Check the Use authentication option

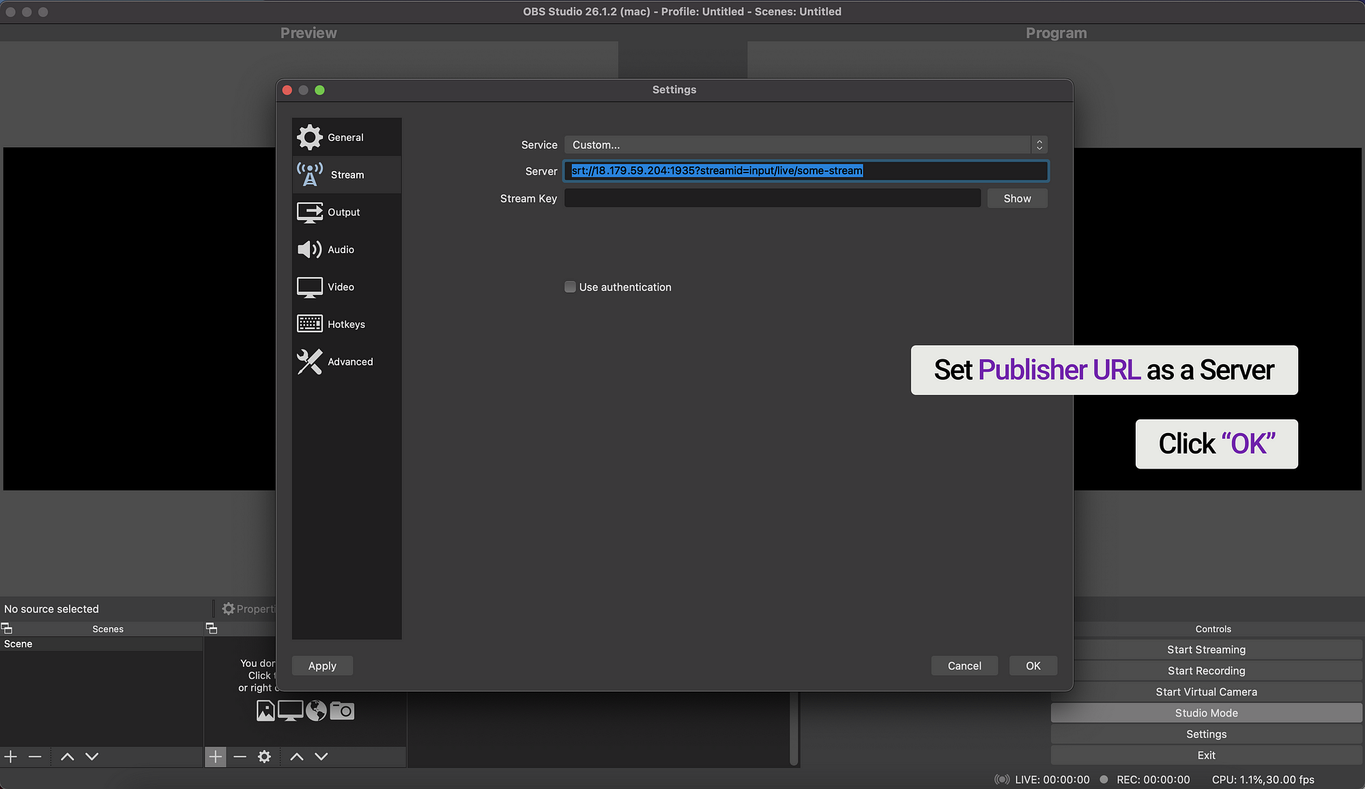[570, 286]
